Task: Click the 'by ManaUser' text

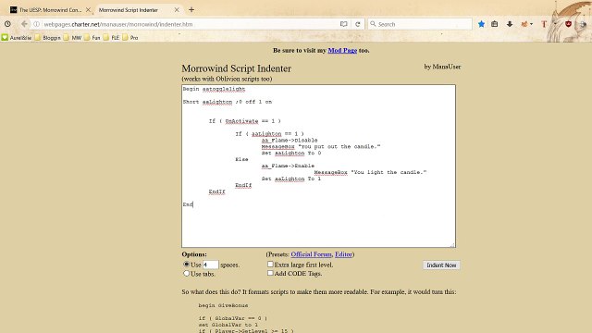Action: point(442,67)
